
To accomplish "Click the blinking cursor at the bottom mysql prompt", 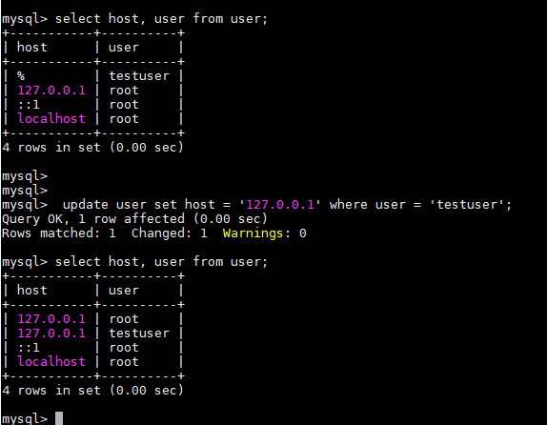I will [x=59, y=418].
